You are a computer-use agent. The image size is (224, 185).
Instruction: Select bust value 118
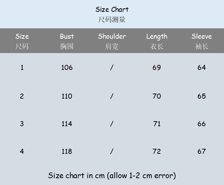67,151
